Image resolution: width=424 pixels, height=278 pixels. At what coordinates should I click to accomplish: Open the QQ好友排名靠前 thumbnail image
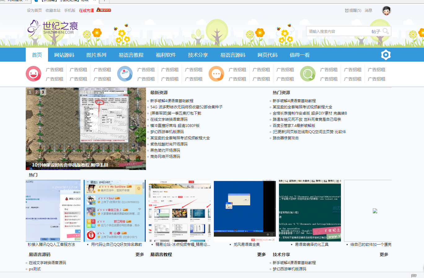pyautogui.click(x=115, y=211)
